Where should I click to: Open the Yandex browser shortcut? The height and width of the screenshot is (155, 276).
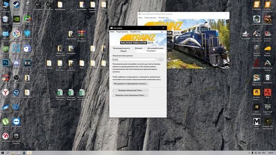coord(5,93)
